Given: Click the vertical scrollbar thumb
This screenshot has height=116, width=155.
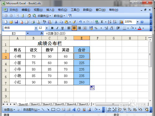Looking at the screenshot, I should click(x=150, y=54).
